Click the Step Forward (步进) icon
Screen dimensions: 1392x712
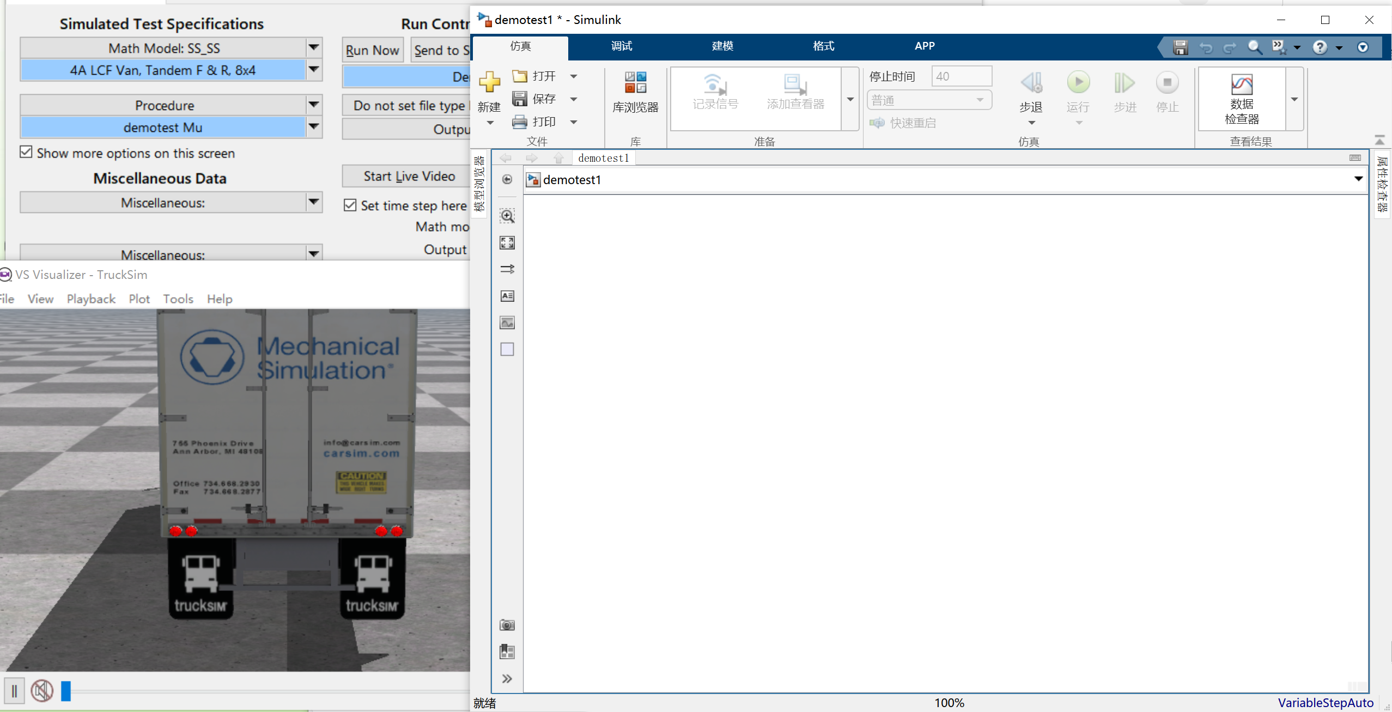[1124, 82]
